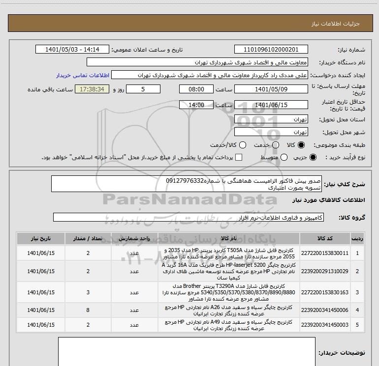Image resolution: width=379 pixels, height=366 pixels.
Task: Click the announcement date field 1401/05/03 - 14:14
Action: pyautogui.click(x=72, y=49)
